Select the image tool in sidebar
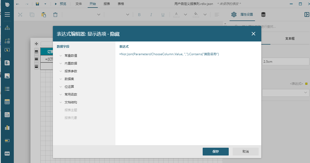The height and width of the screenshot is (163, 310). [7, 76]
